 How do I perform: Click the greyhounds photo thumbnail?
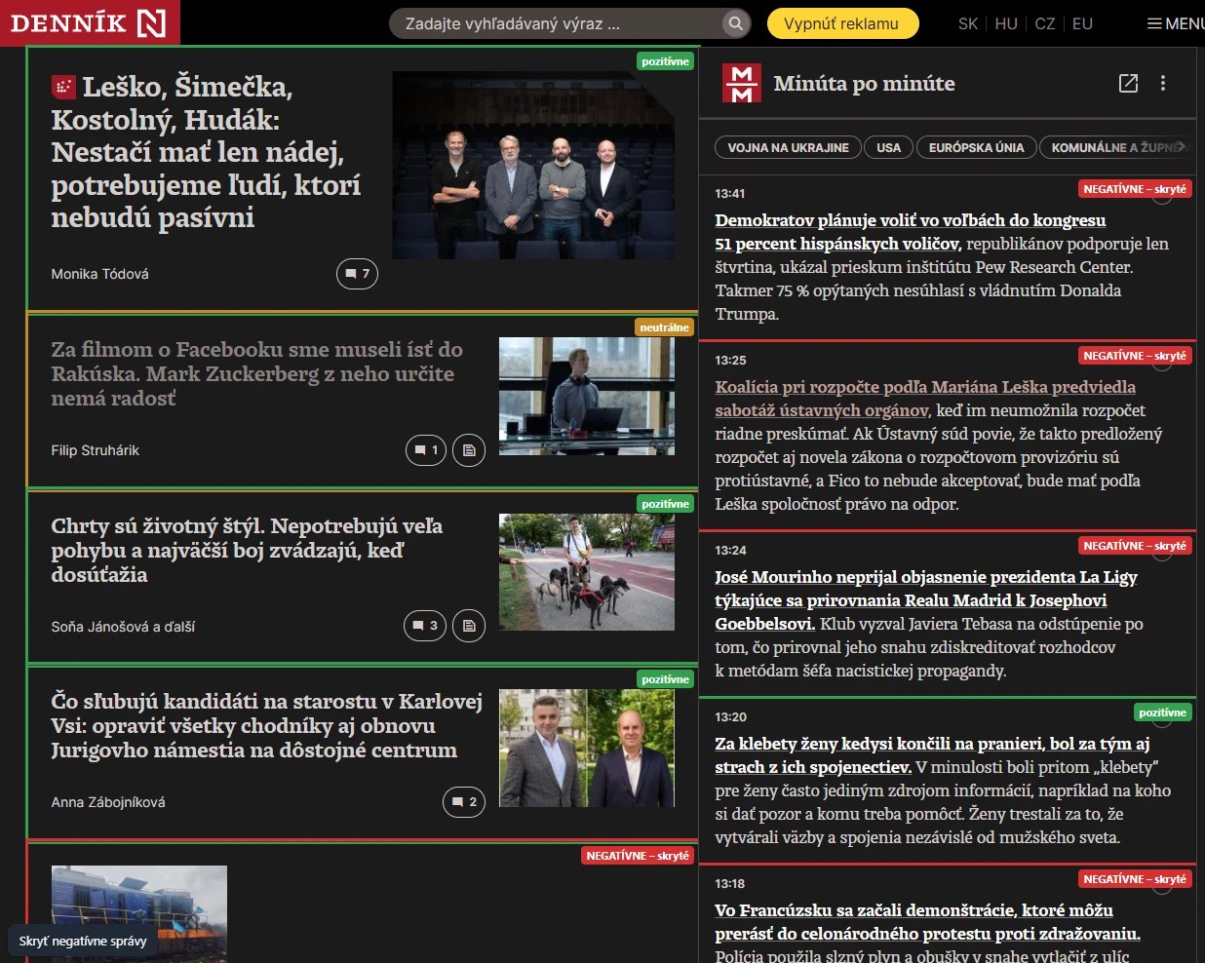pos(587,572)
